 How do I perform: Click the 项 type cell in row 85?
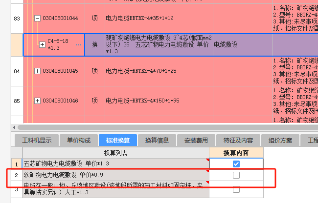click(95, 101)
